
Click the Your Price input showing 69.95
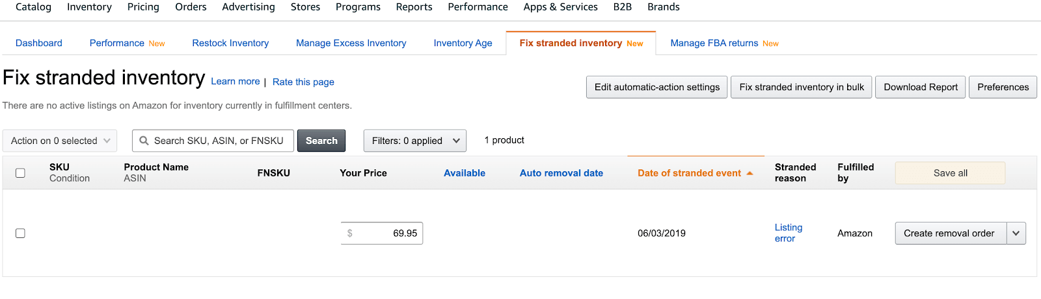[382, 233]
